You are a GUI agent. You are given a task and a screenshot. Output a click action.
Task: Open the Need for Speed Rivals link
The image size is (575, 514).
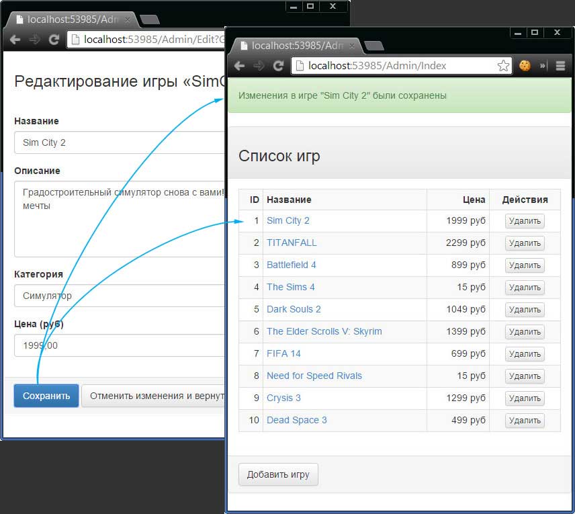pos(314,376)
